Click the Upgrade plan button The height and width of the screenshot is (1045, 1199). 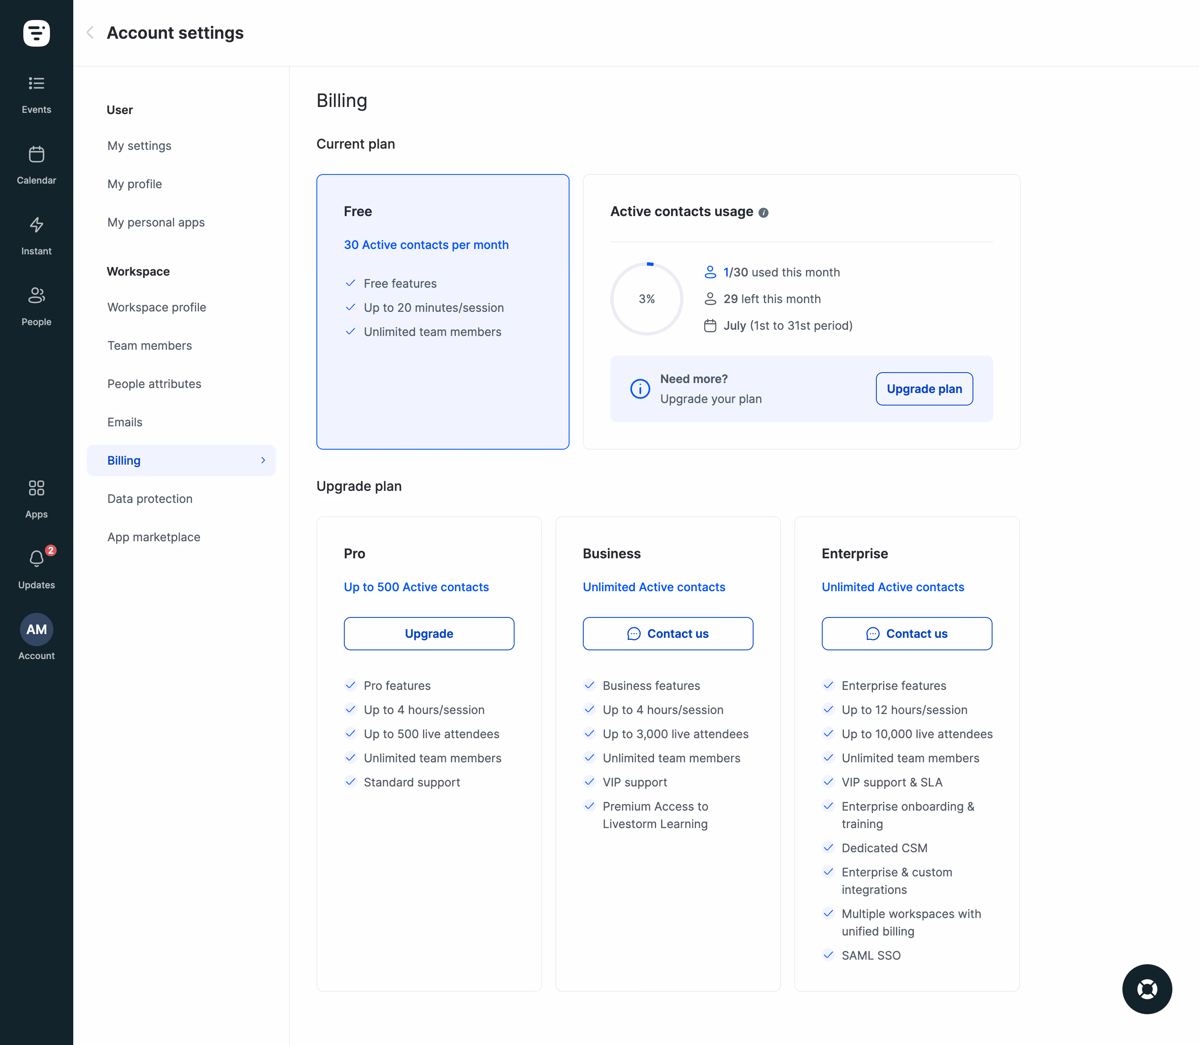[x=924, y=389]
